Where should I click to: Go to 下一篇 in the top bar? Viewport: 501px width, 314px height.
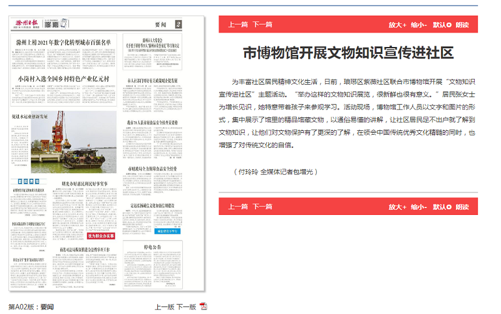point(262,25)
